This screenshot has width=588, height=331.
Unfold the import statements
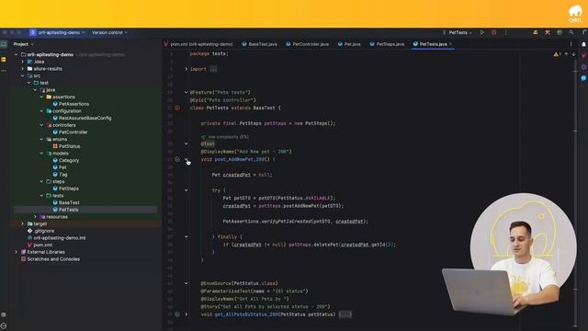pyautogui.click(x=186, y=69)
